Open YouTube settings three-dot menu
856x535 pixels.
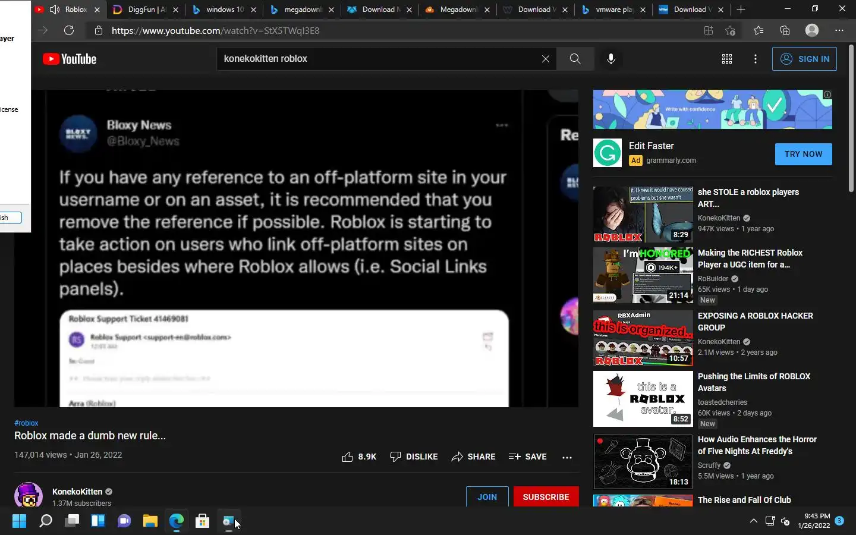[755, 59]
